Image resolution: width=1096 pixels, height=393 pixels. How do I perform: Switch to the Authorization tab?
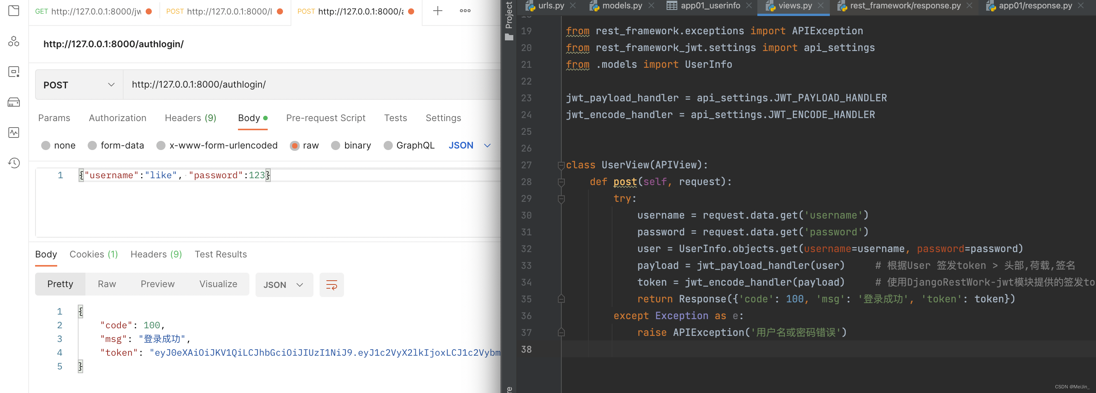coord(117,118)
